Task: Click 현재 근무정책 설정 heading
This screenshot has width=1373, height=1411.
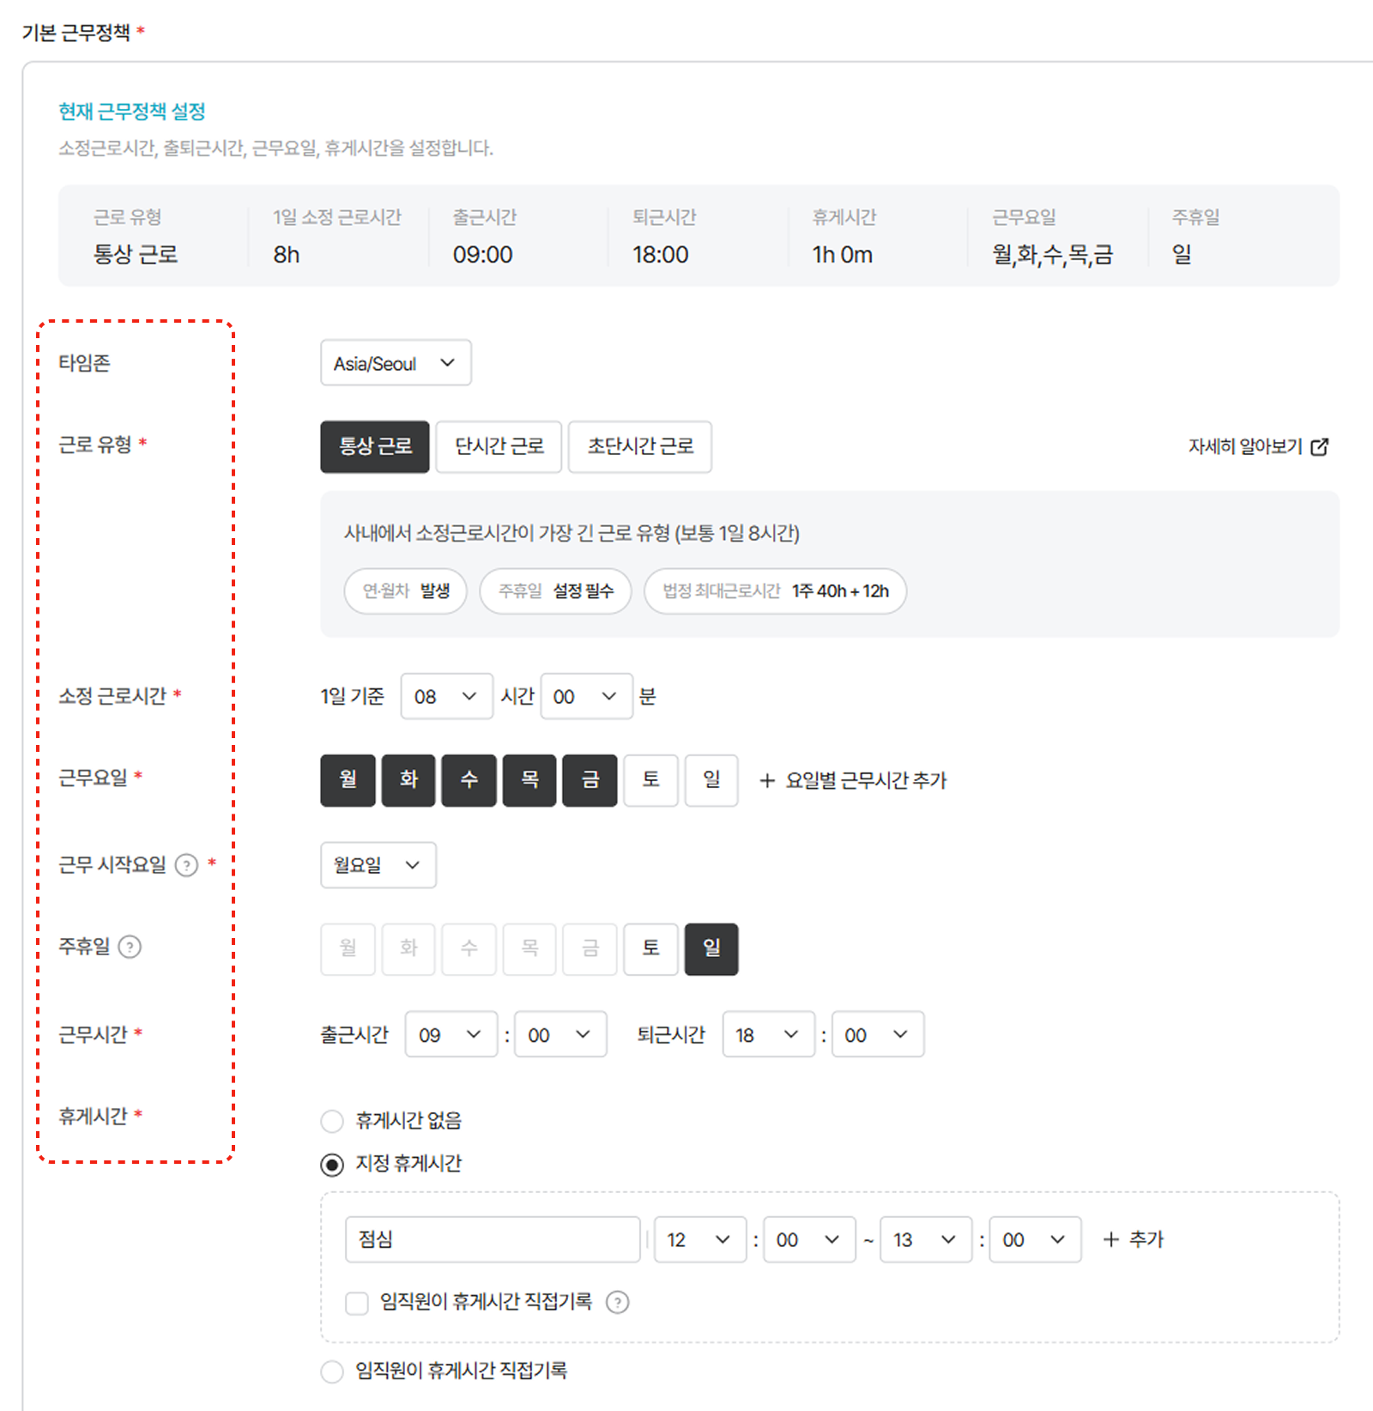Action: point(132,112)
